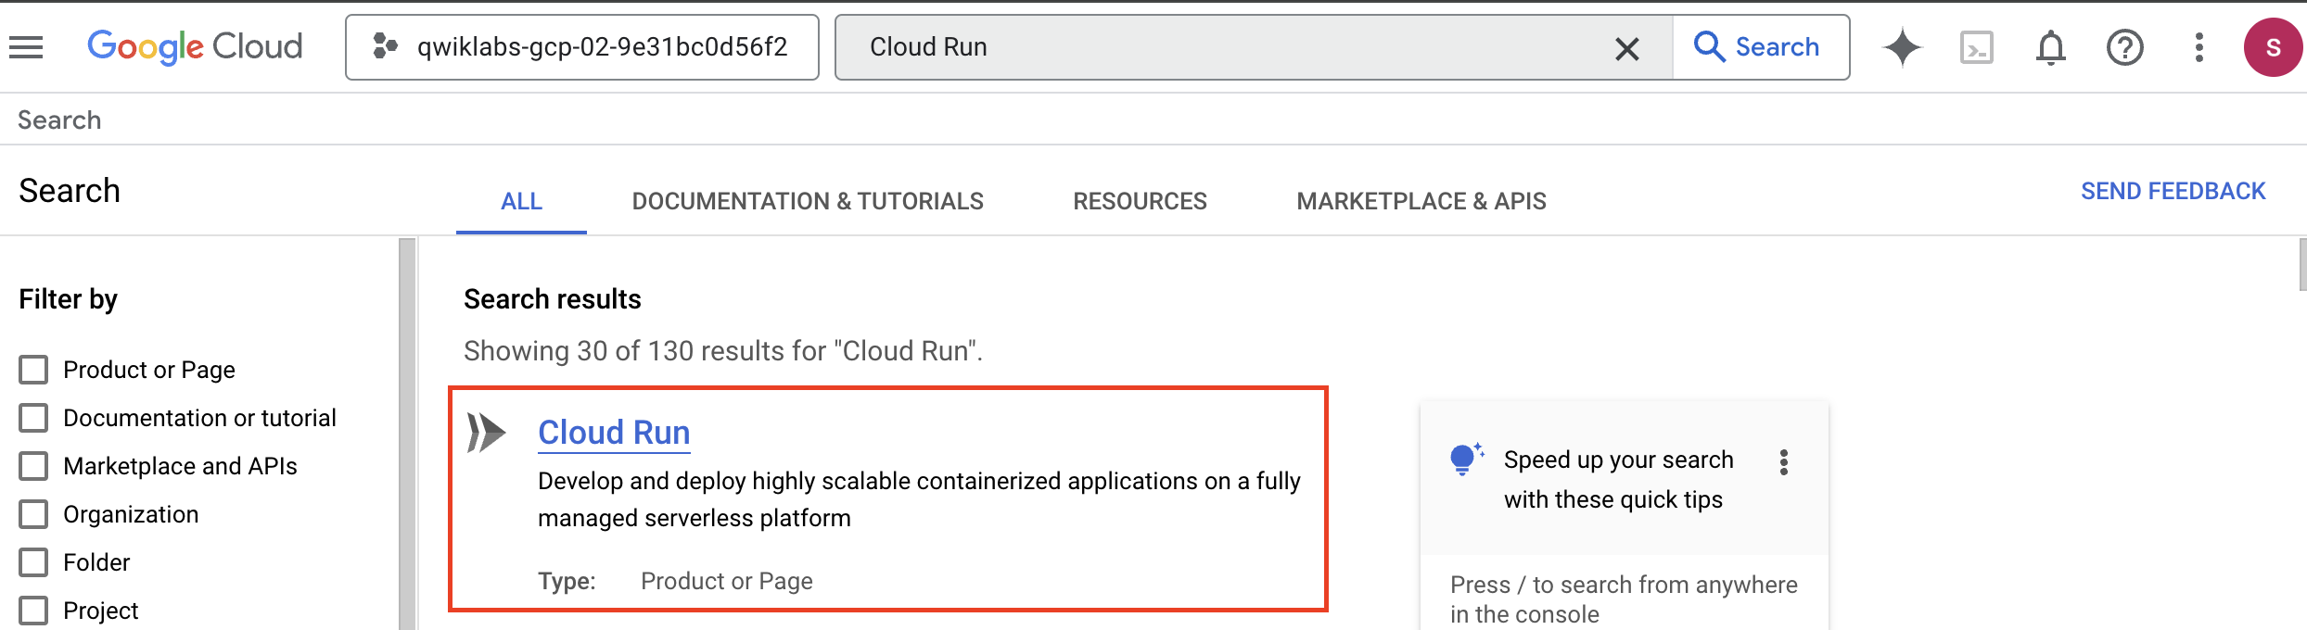Clear the search box with X

(1627, 48)
